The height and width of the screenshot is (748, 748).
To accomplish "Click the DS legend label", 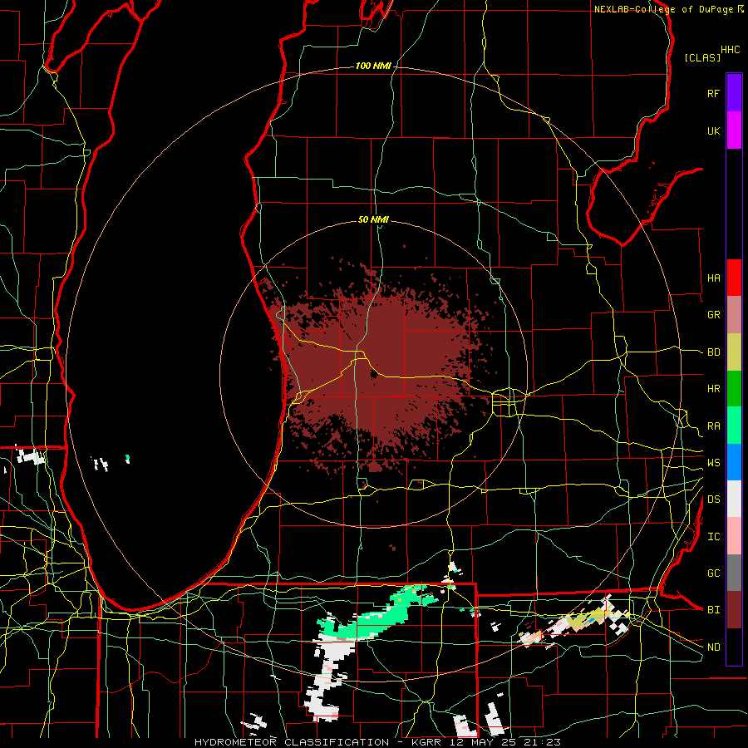I will tap(713, 499).
